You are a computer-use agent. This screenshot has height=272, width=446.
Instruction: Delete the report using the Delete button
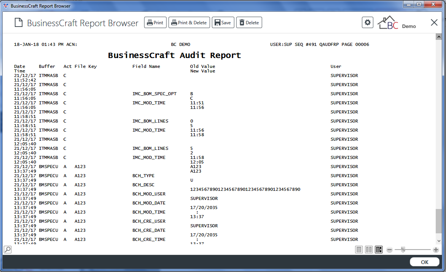[x=249, y=23]
